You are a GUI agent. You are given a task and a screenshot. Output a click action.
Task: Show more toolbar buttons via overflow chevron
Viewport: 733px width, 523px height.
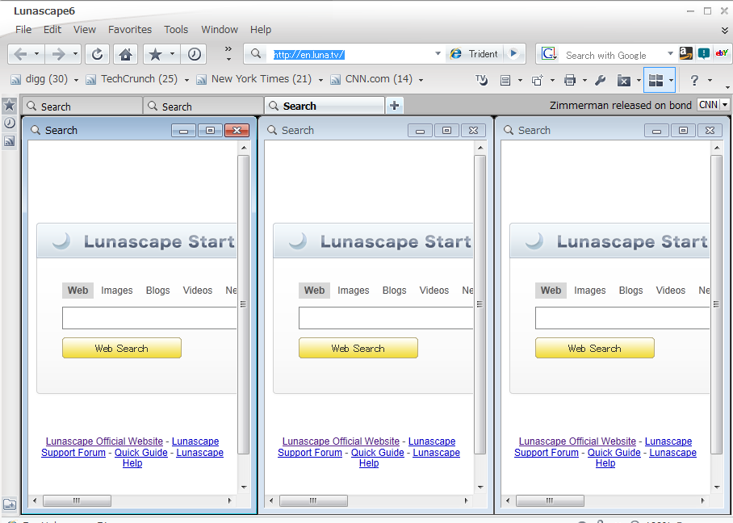coord(228,52)
